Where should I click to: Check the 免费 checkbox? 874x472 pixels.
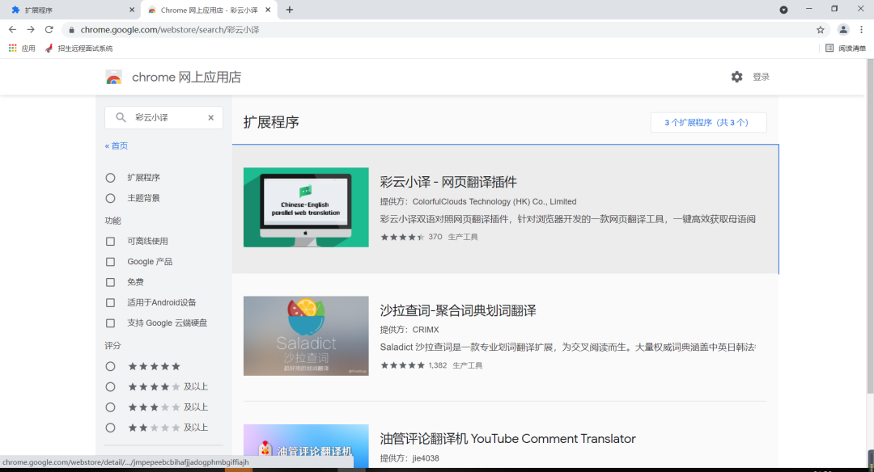110,282
